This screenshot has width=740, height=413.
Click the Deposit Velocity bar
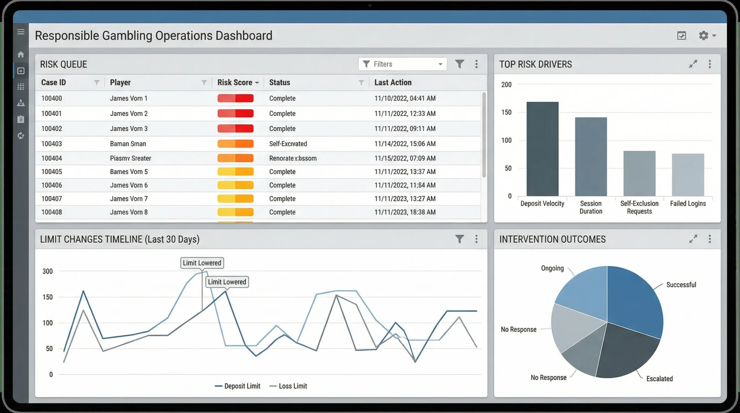click(x=542, y=149)
